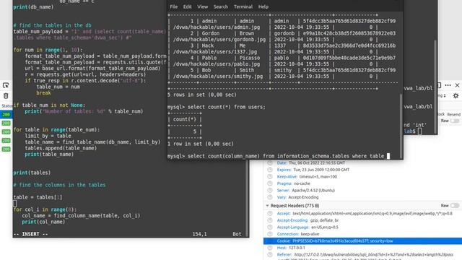Click the gordonb.jpg path in mysql output

pyautogui.click(x=219, y=40)
